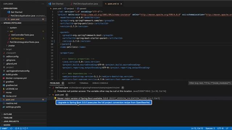Open the .classpath file
This screenshot has width=232, height=130.
[x=11, y=53]
